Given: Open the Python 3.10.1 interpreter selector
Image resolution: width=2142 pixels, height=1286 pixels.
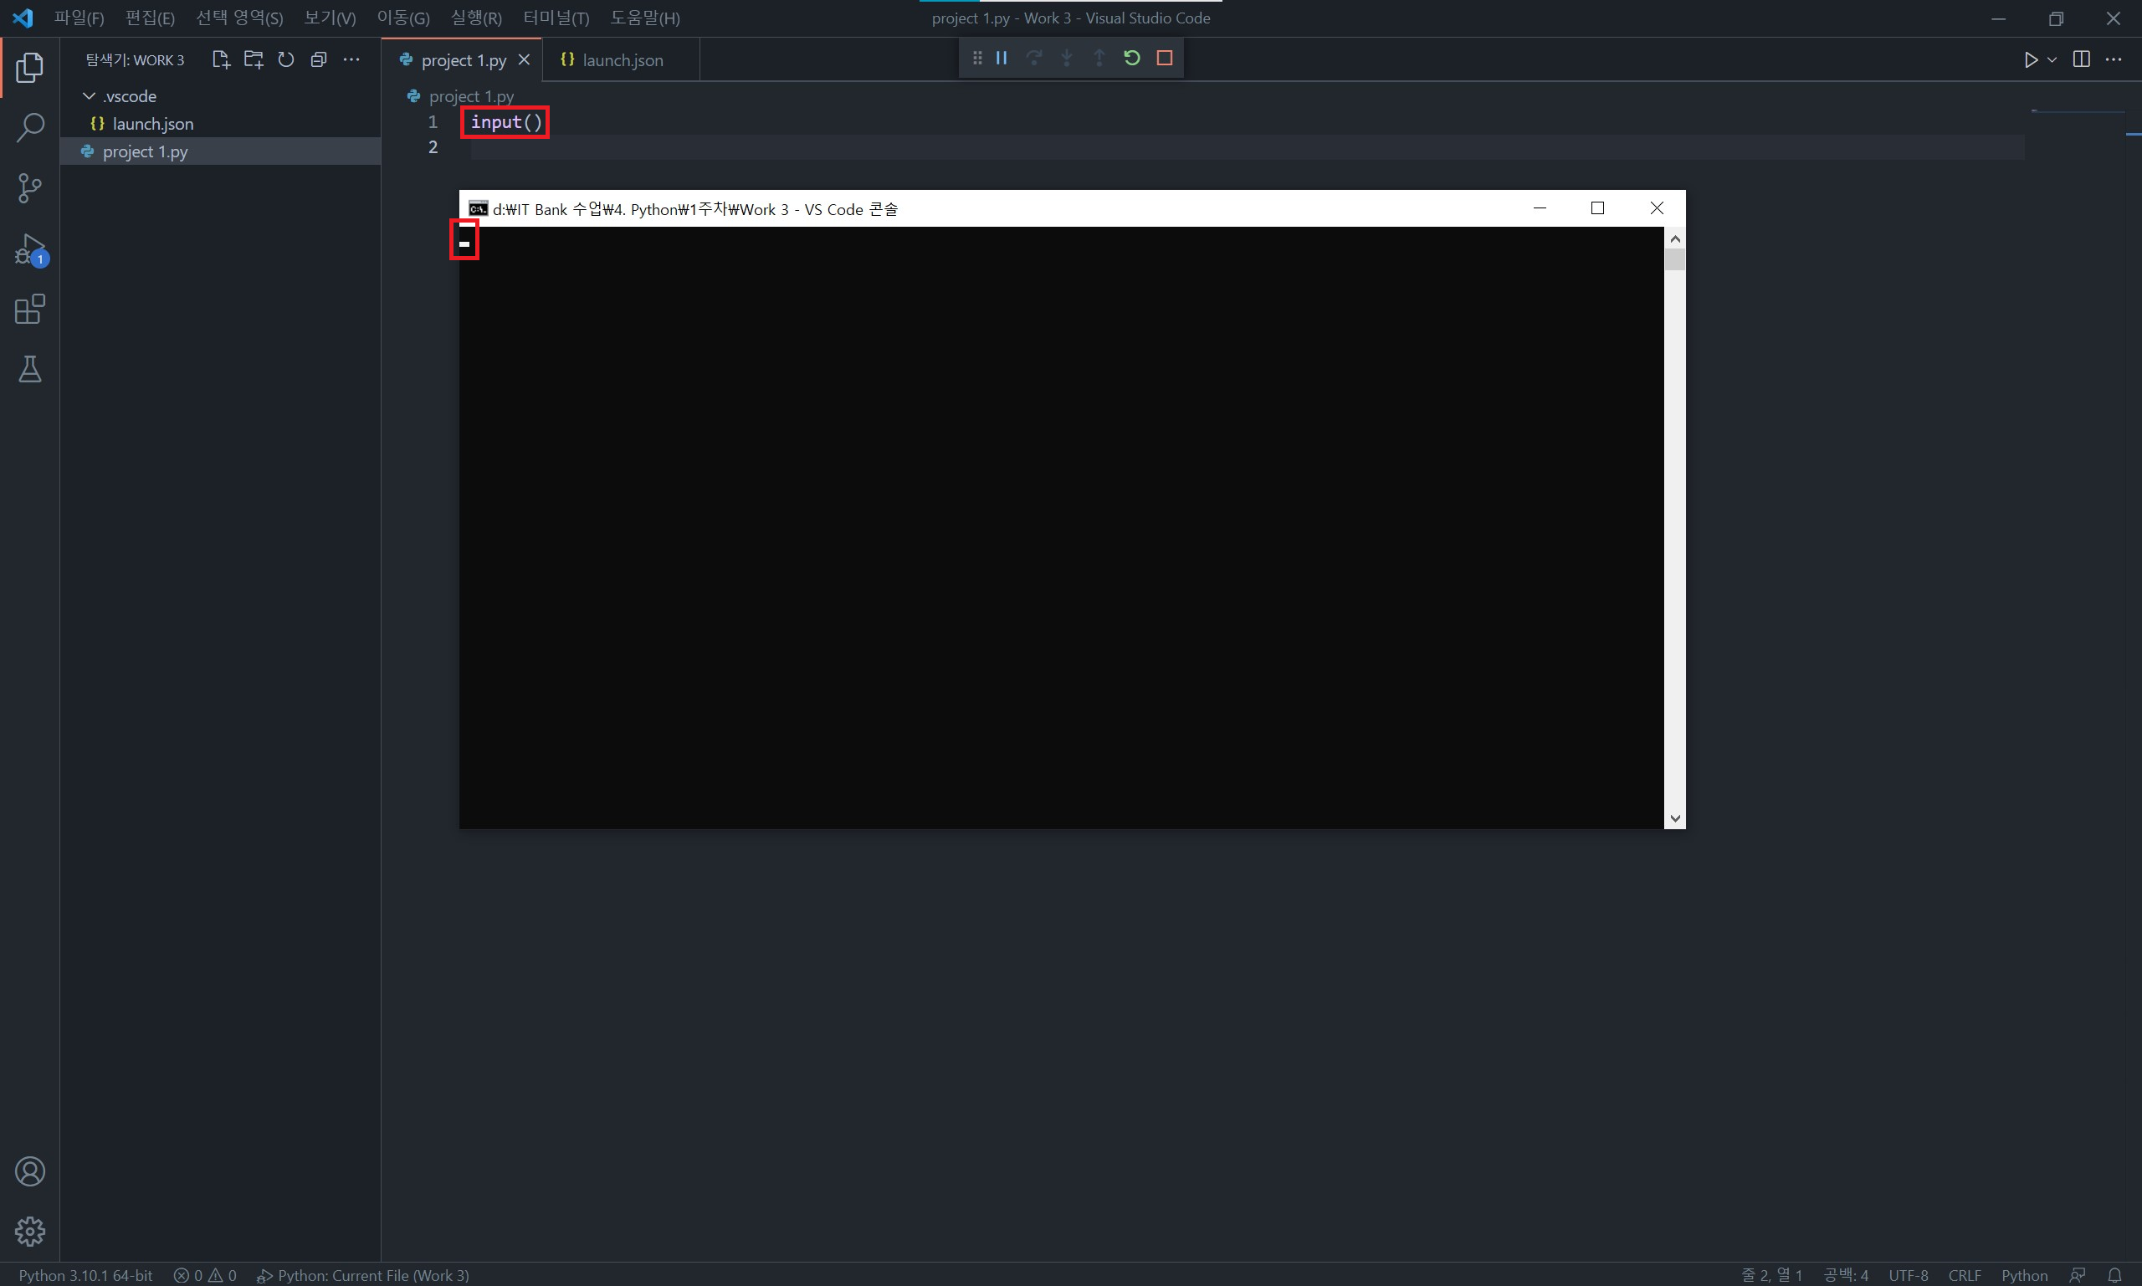Looking at the screenshot, I should pos(85,1275).
